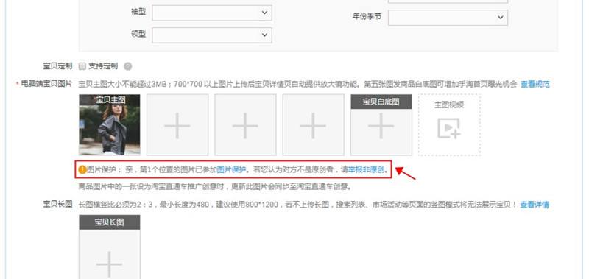Click the orange warning icon before 图片保护
This screenshot has width=589, height=279.
pyautogui.click(x=82, y=169)
